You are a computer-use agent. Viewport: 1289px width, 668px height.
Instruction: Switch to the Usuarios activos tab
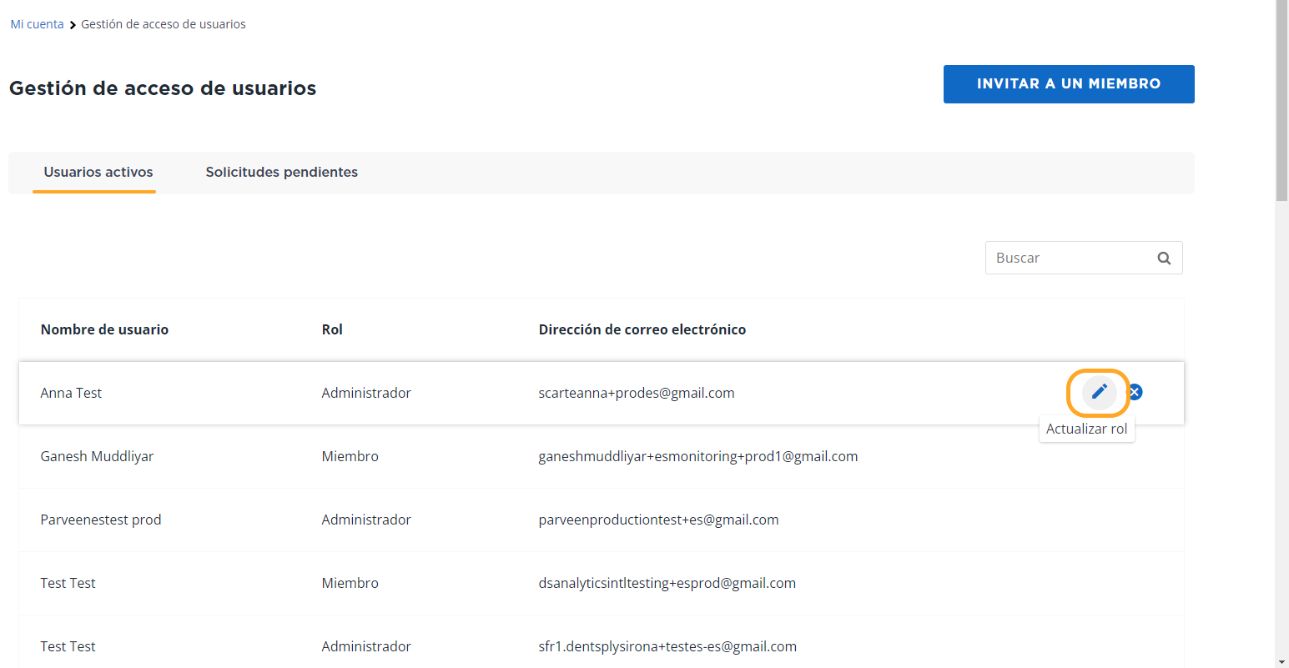click(x=98, y=172)
